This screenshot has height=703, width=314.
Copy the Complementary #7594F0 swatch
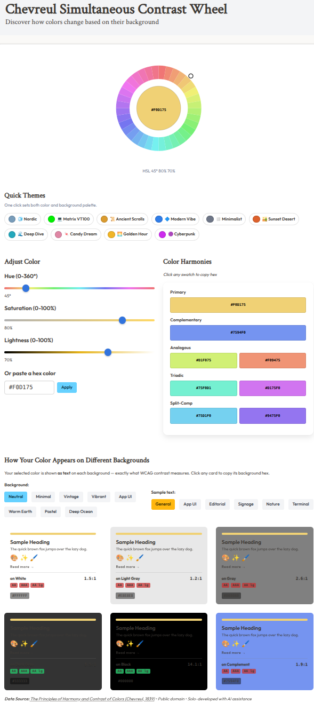pyautogui.click(x=237, y=332)
